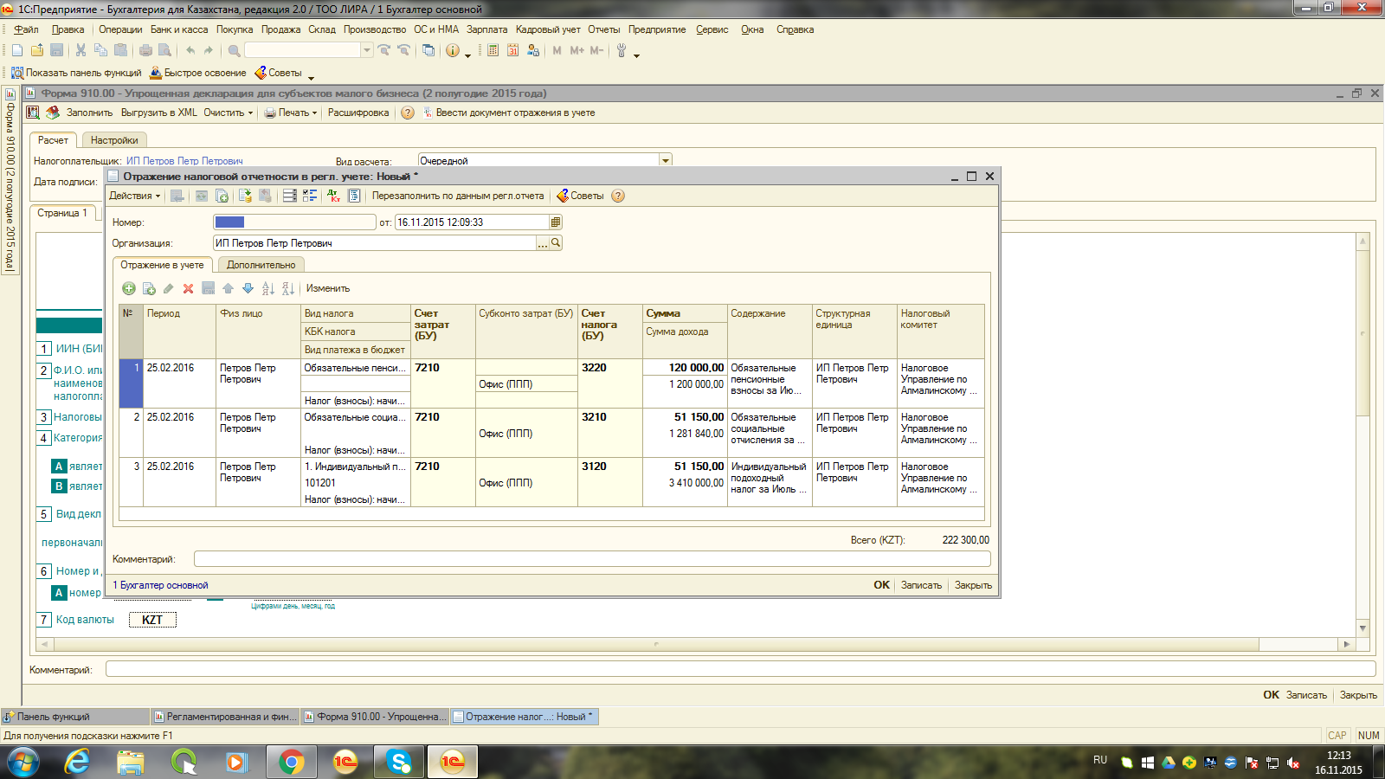Image resolution: width=1385 pixels, height=779 pixels.
Task: Click the Copy row icon in table toolbar
Action: (x=149, y=288)
